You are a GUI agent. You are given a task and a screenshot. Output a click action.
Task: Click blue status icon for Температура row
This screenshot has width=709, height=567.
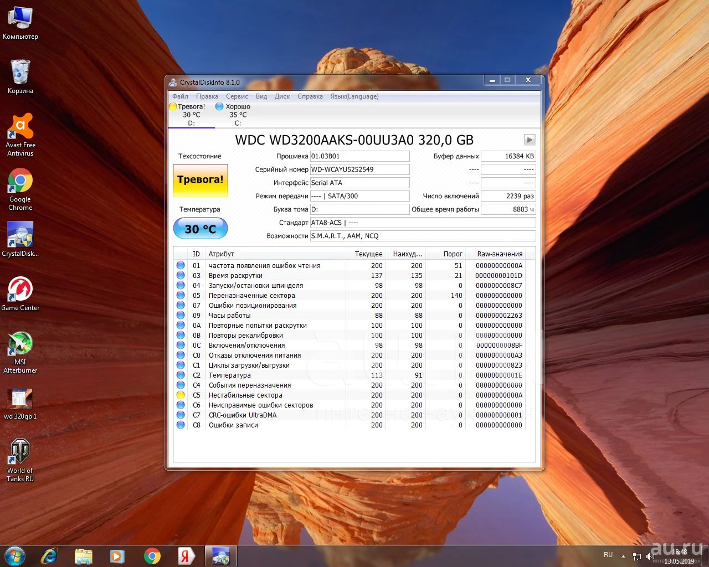tap(181, 375)
